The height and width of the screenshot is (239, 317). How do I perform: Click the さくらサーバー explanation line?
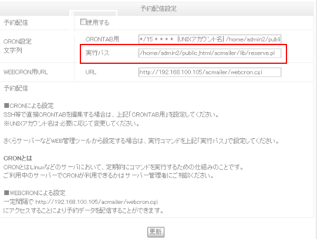pyautogui.click(x=141, y=141)
